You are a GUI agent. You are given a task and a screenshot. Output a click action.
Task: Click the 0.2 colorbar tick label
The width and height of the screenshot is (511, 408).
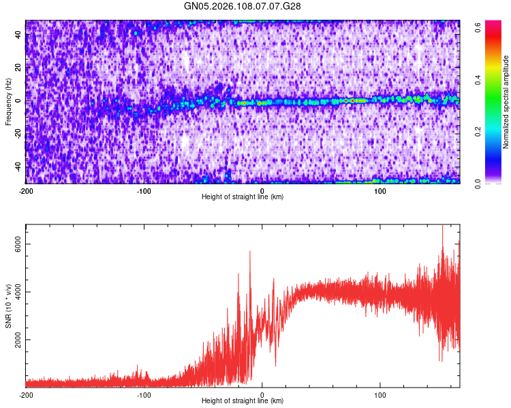478,132
